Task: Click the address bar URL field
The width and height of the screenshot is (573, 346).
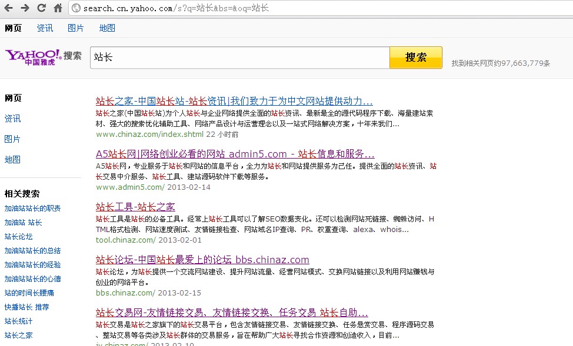Action: click(294, 8)
